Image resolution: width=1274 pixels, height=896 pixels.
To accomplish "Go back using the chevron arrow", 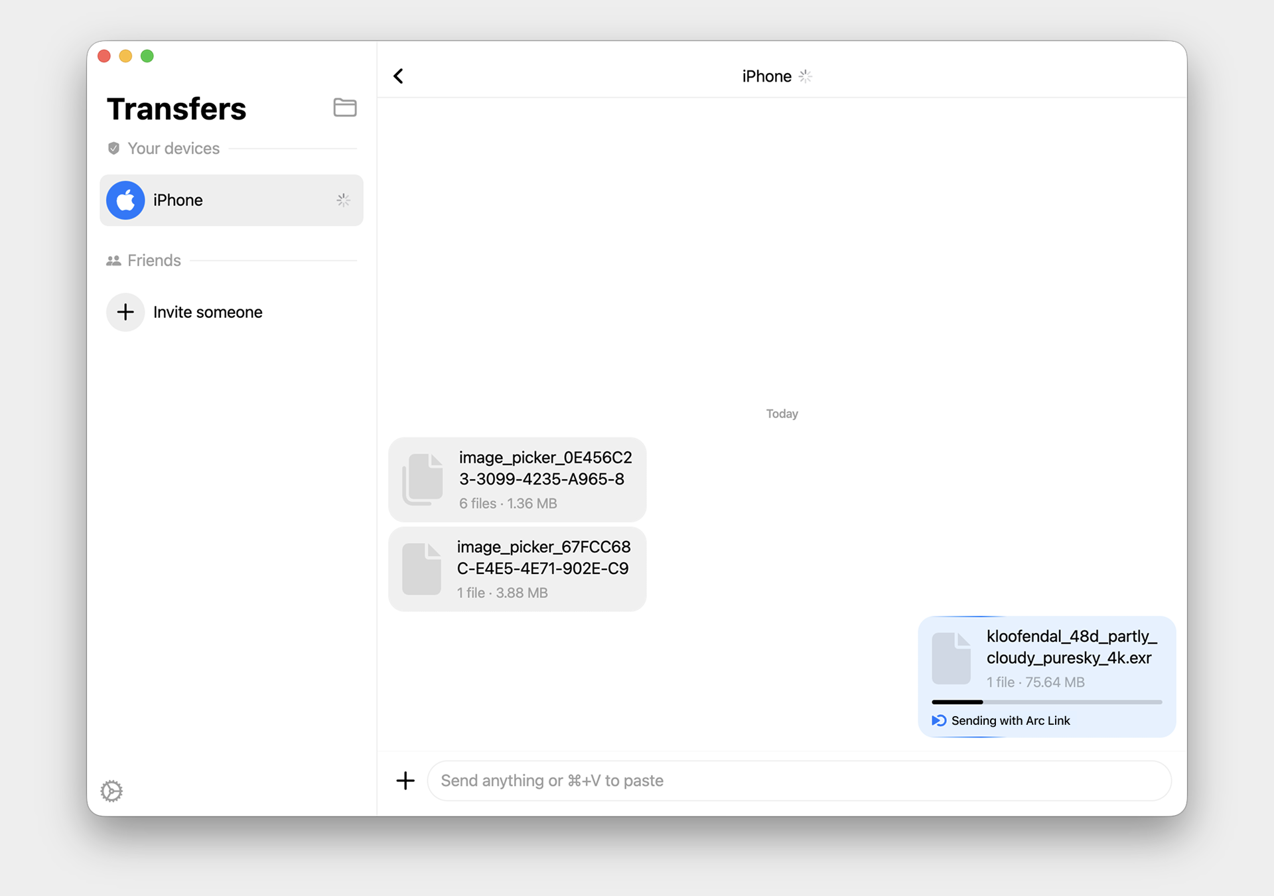I will (398, 76).
